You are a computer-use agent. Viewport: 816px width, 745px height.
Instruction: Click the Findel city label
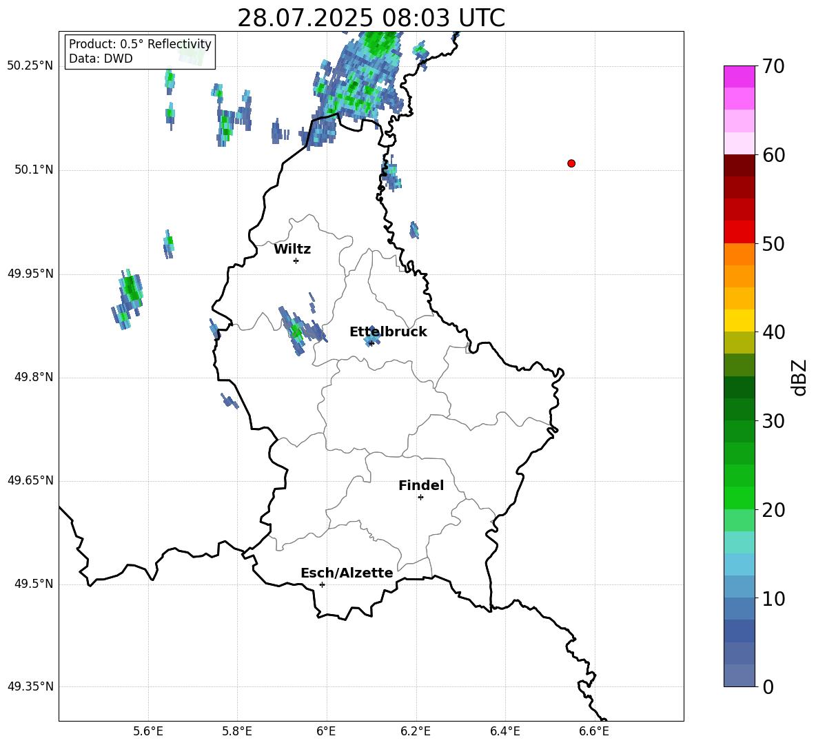[421, 485]
